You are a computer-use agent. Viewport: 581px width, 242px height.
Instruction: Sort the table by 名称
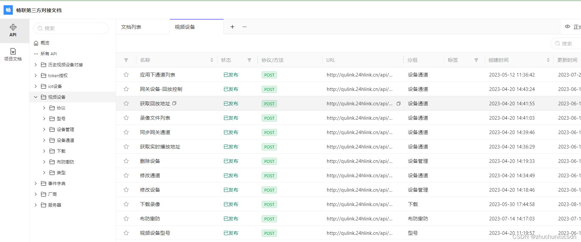point(212,60)
